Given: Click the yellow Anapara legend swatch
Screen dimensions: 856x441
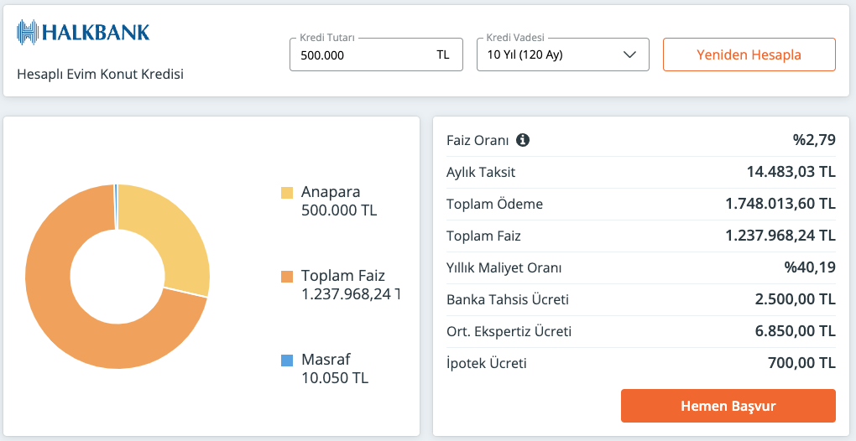Looking at the screenshot, I should tap(287, 193).
